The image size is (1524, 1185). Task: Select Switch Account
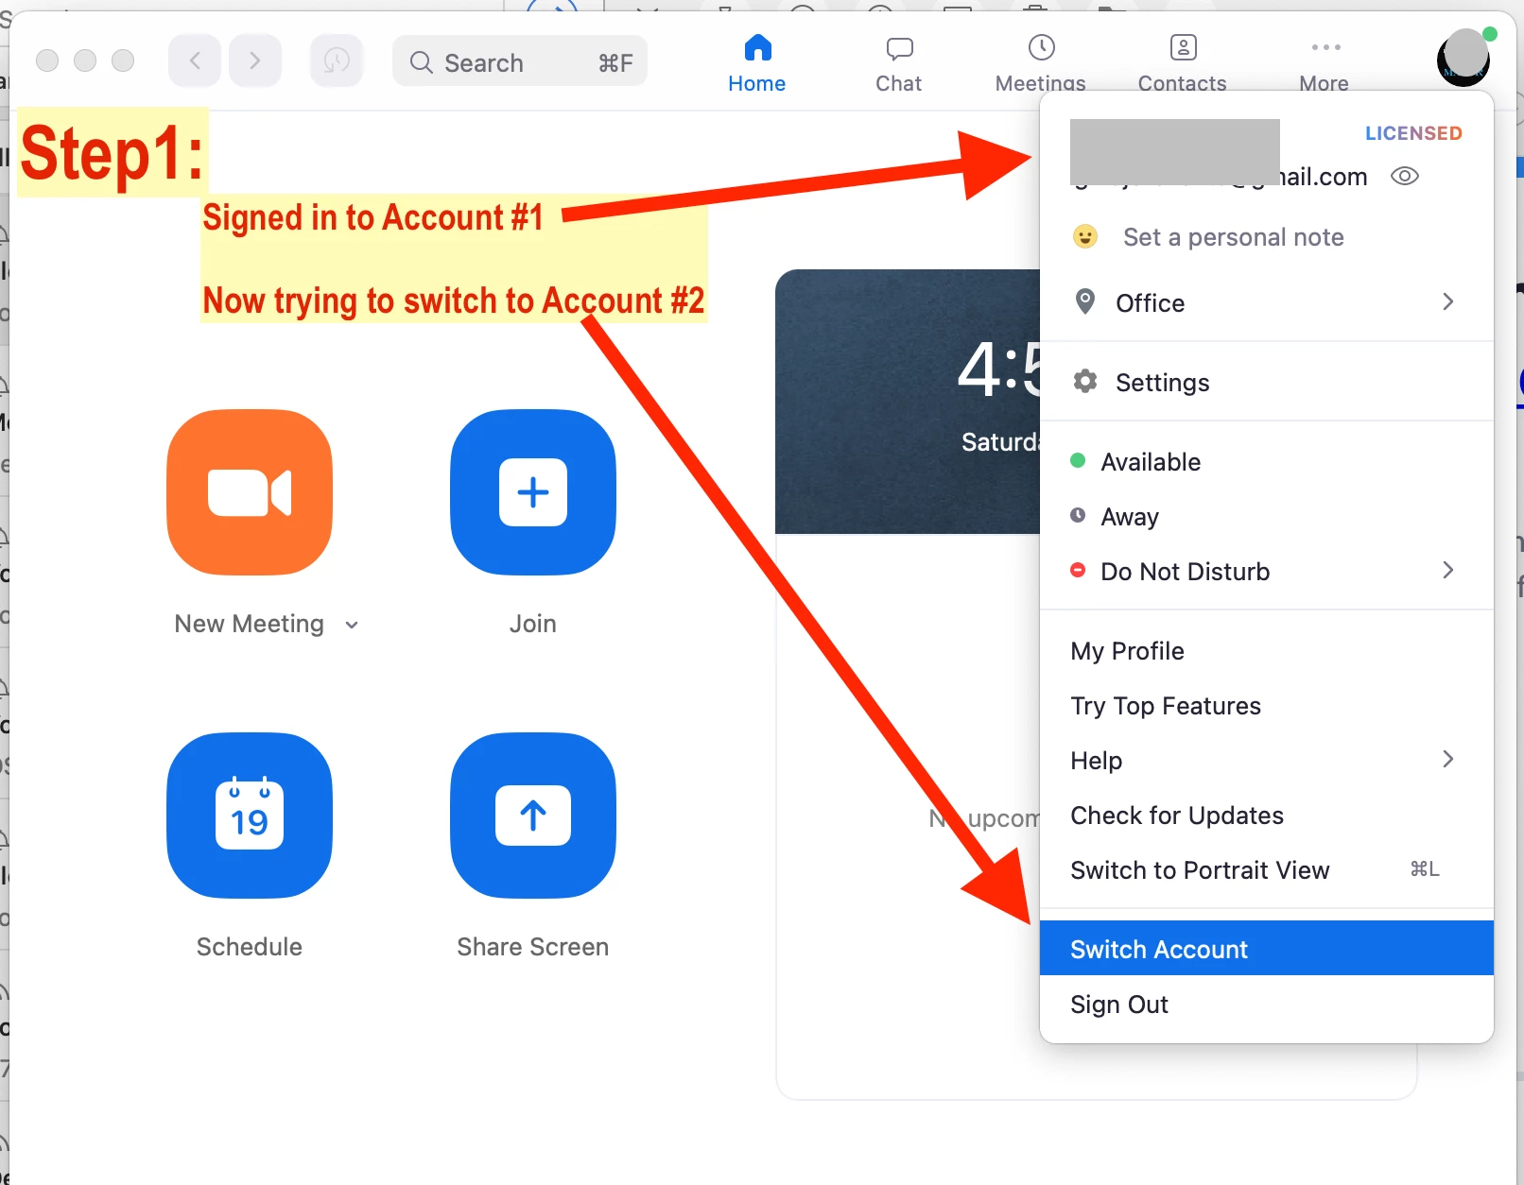coord(1267,948)
